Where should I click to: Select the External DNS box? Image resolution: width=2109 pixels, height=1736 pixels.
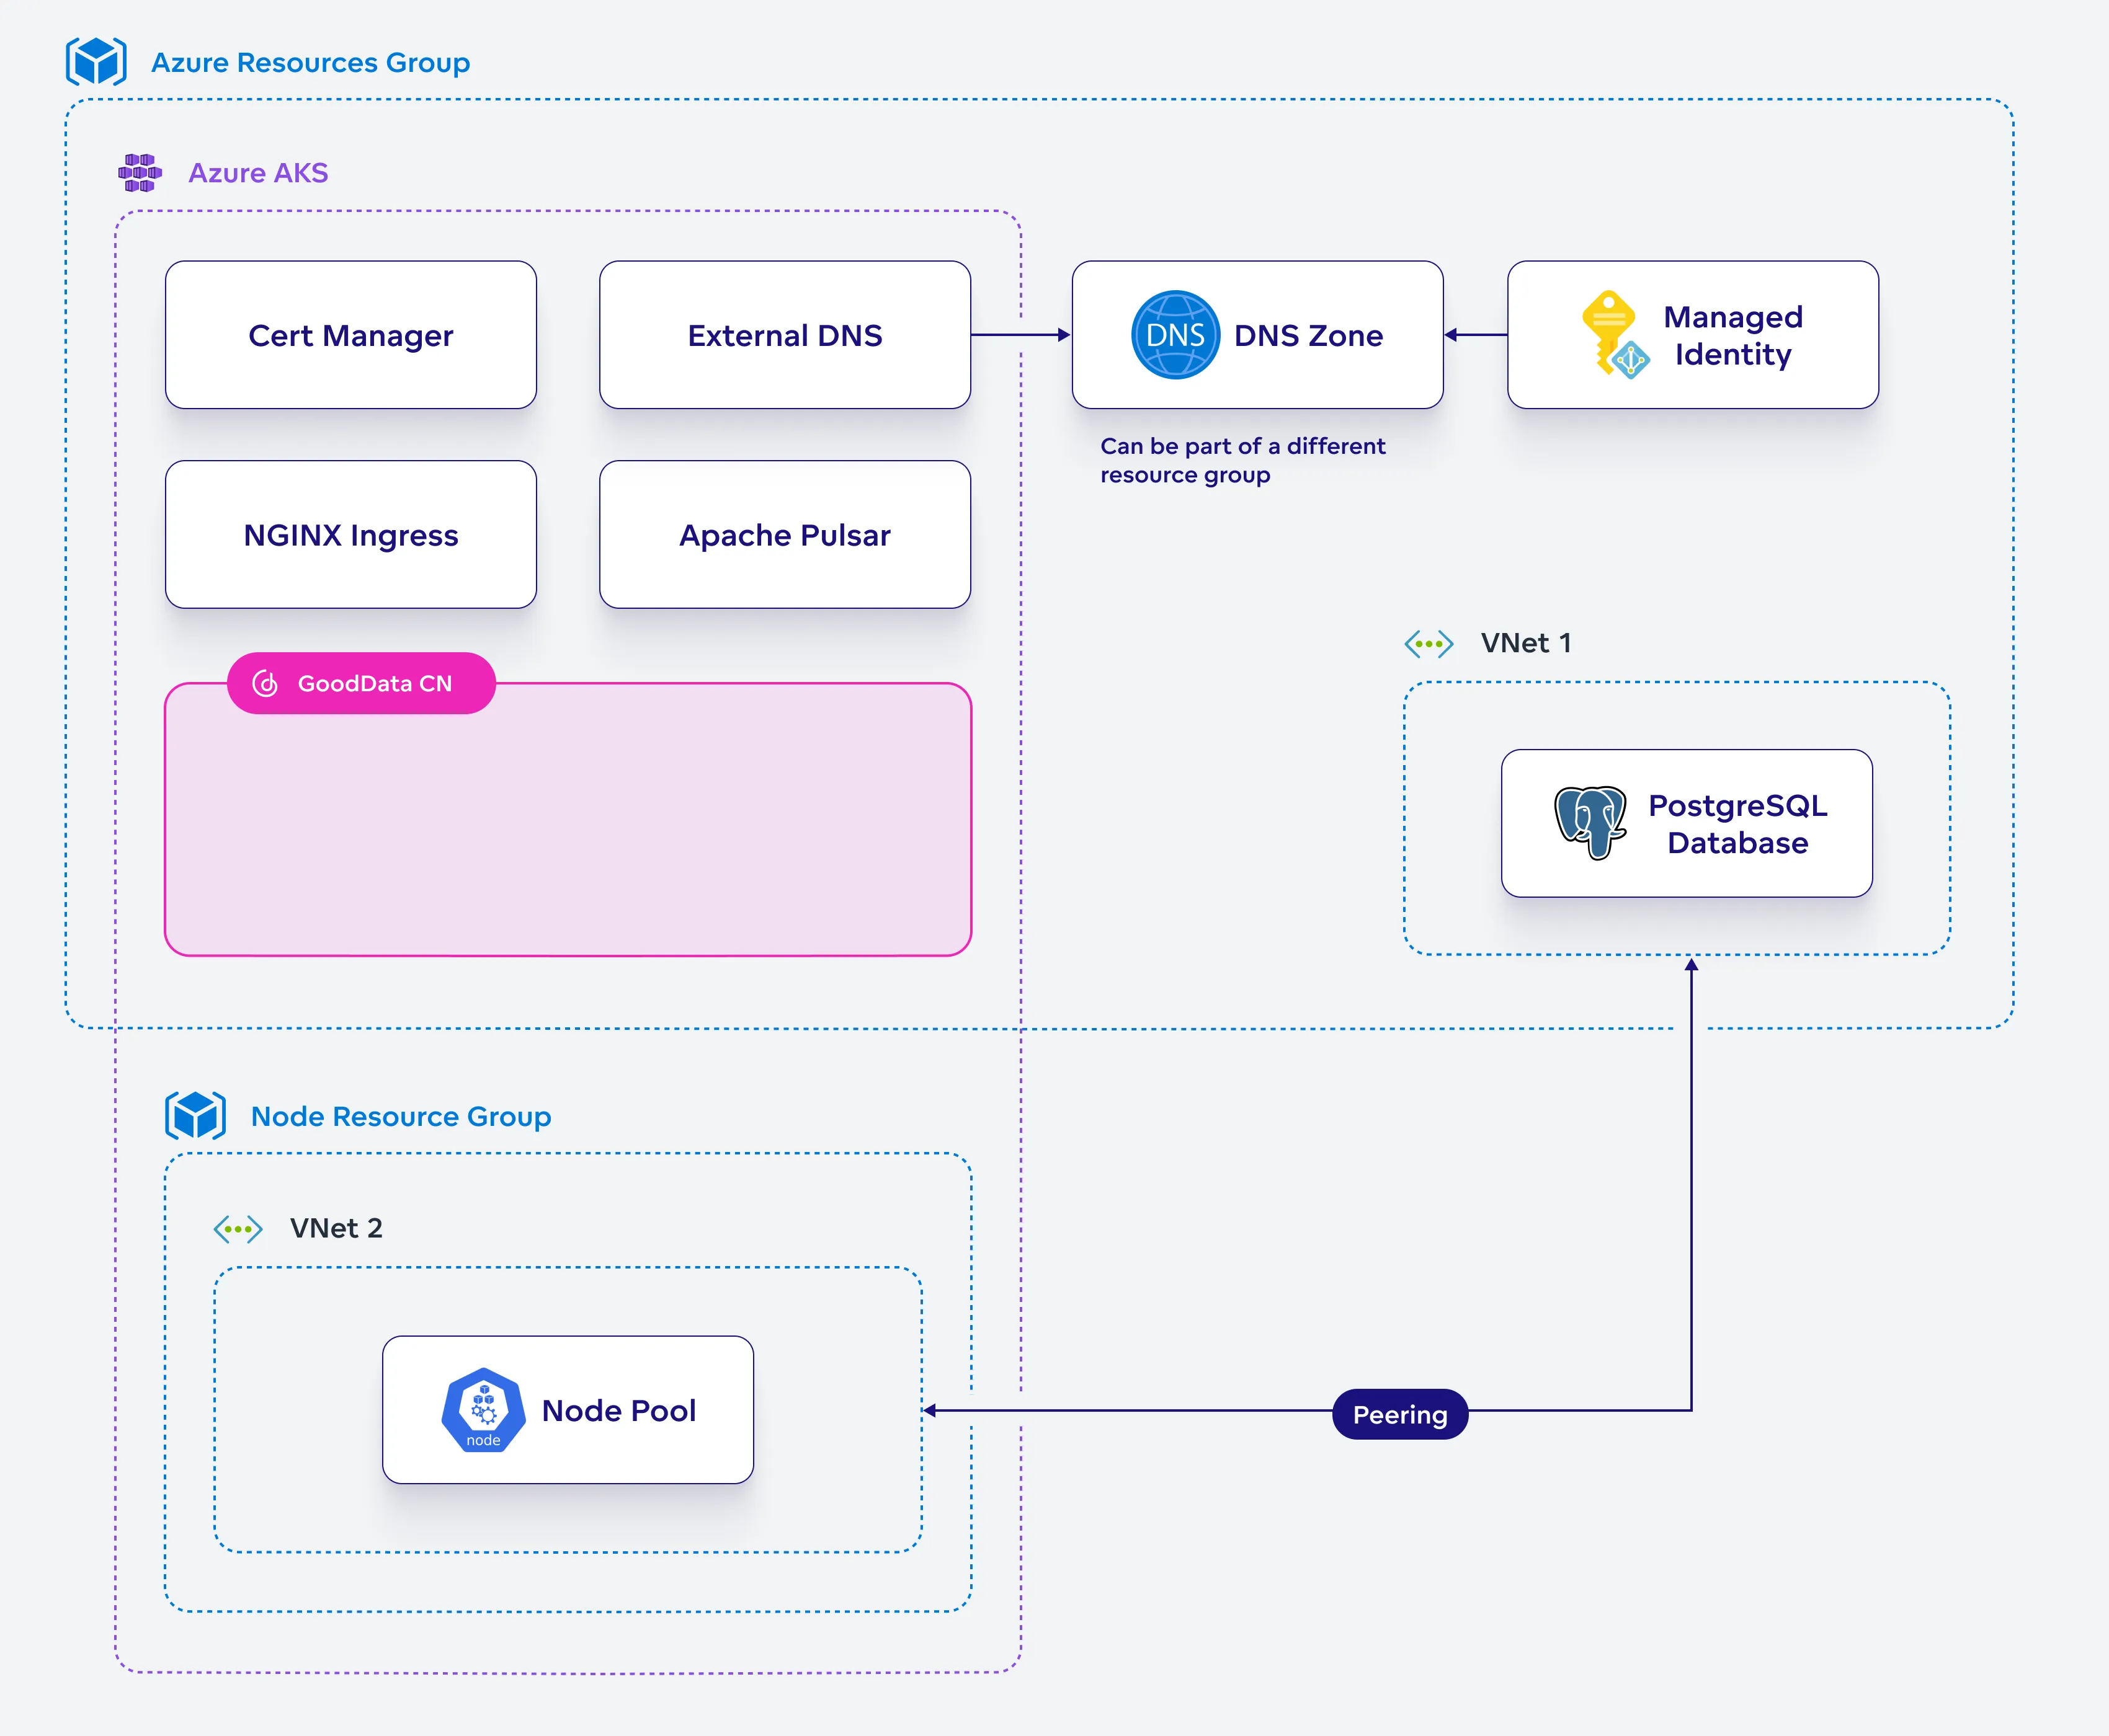[785, 335]
